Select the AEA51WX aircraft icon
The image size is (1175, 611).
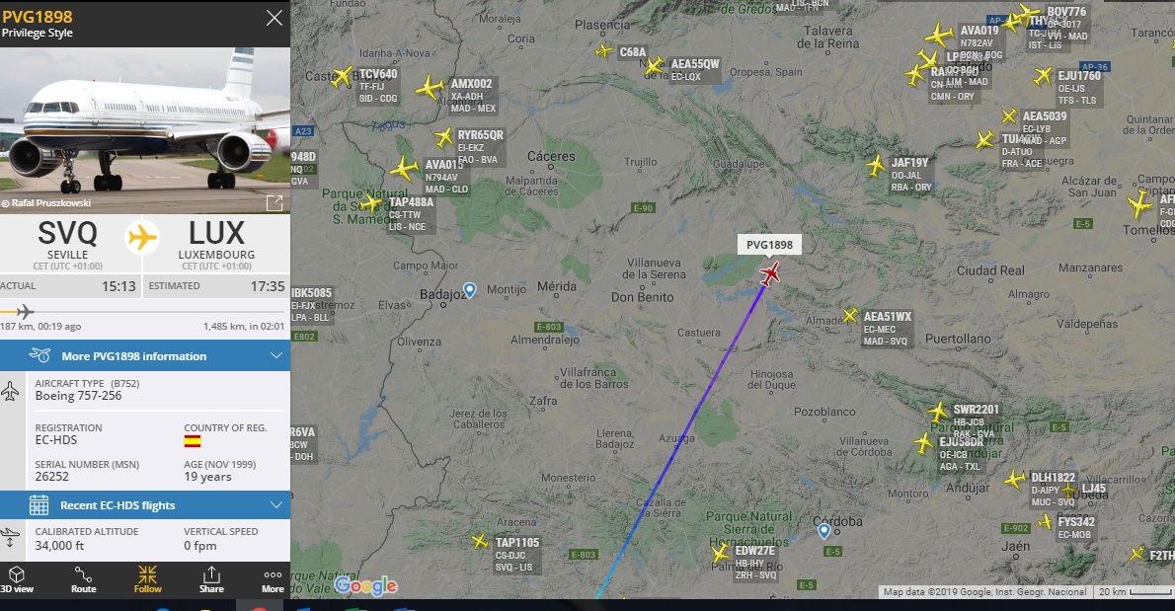[850, 316]
